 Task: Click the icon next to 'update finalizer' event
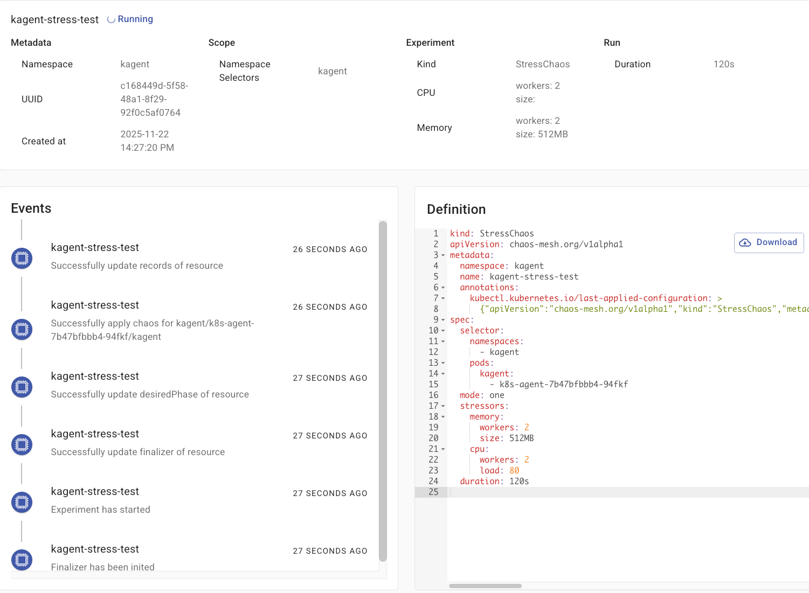click(22, 444)
